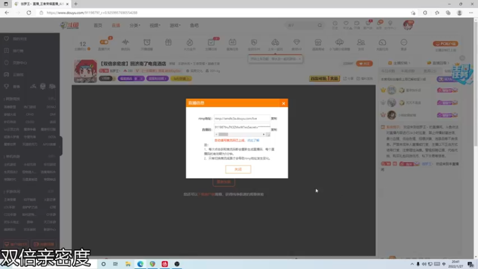478x269 pixels.
Task: Expand the 游戏 dropdown menu
Action: tap(175, 25)
